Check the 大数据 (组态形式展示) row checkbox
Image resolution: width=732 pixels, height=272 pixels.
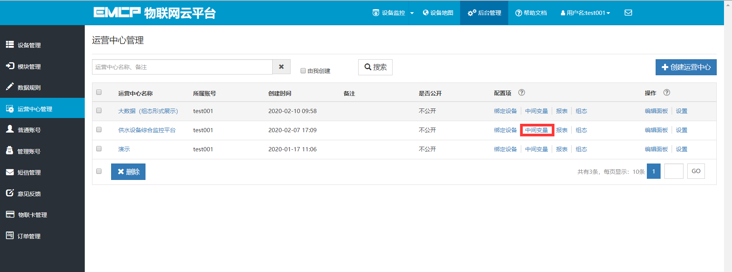click(99, 110)
